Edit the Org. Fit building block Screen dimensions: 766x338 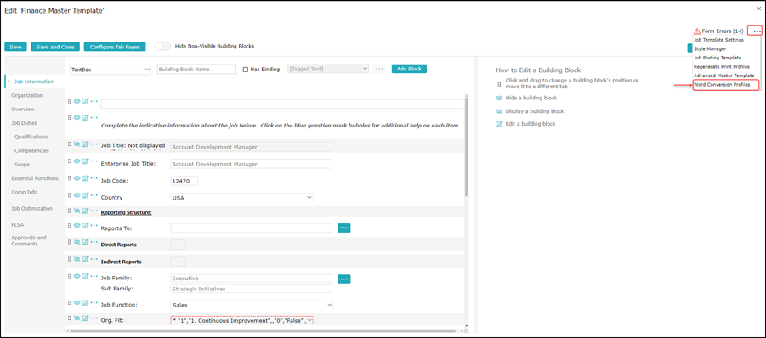click(x=85, y=318)
